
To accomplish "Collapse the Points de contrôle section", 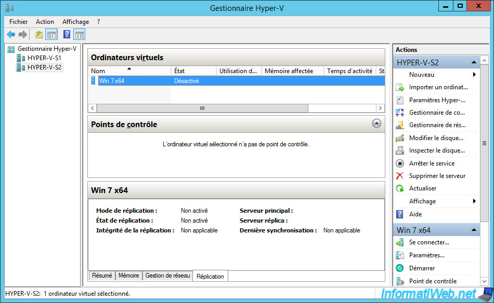I will (x=376, y=123).
